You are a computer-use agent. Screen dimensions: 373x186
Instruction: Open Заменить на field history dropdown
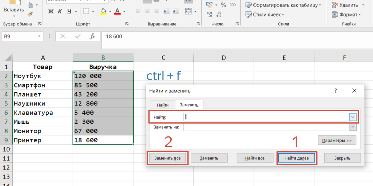point(353,127)
